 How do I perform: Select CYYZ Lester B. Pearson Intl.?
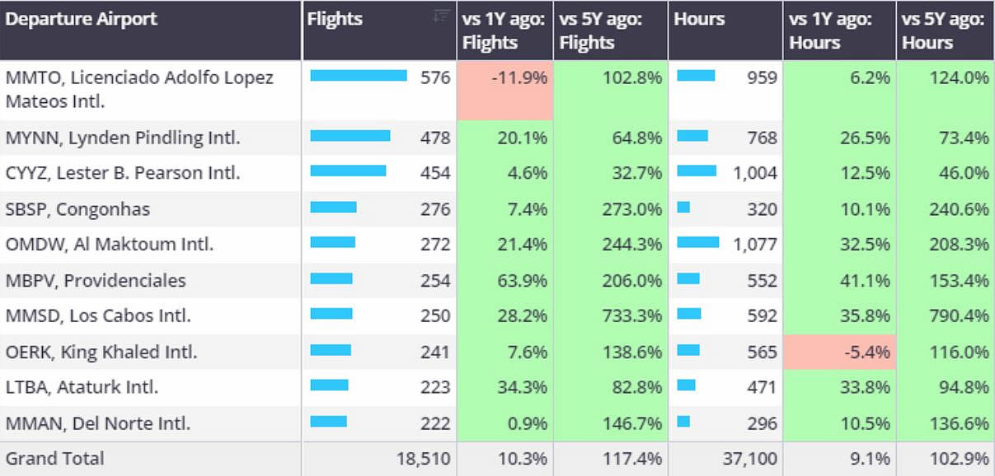coord(123,173)
